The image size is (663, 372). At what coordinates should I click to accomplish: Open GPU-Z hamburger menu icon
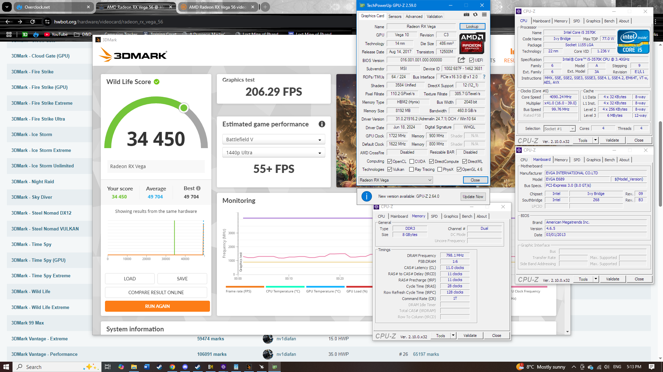484,15
